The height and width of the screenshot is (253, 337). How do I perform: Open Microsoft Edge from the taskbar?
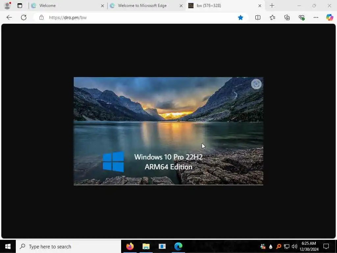[178, 246]
